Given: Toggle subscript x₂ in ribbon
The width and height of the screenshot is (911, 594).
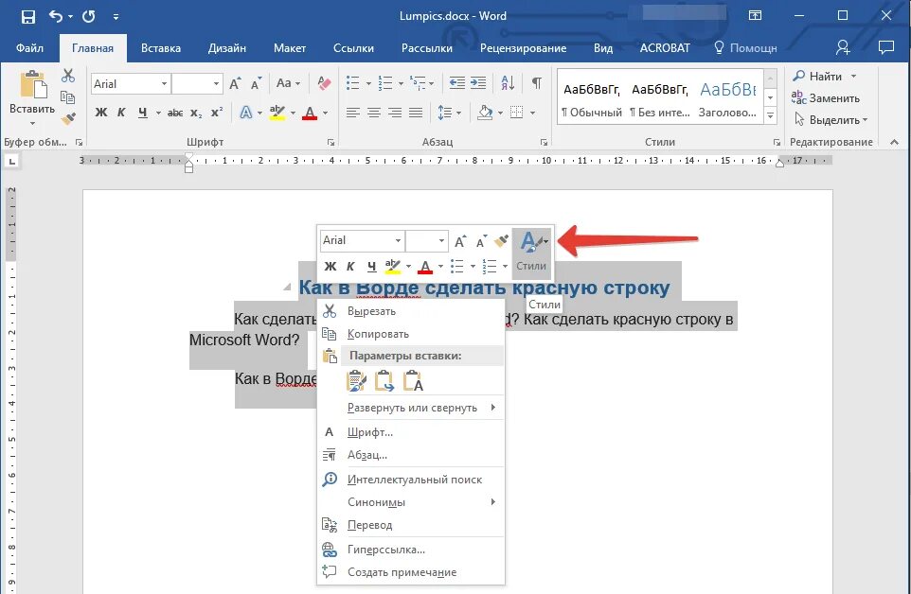Looking at the screenshot, I should pyautogui.click(x=196, y=114).
